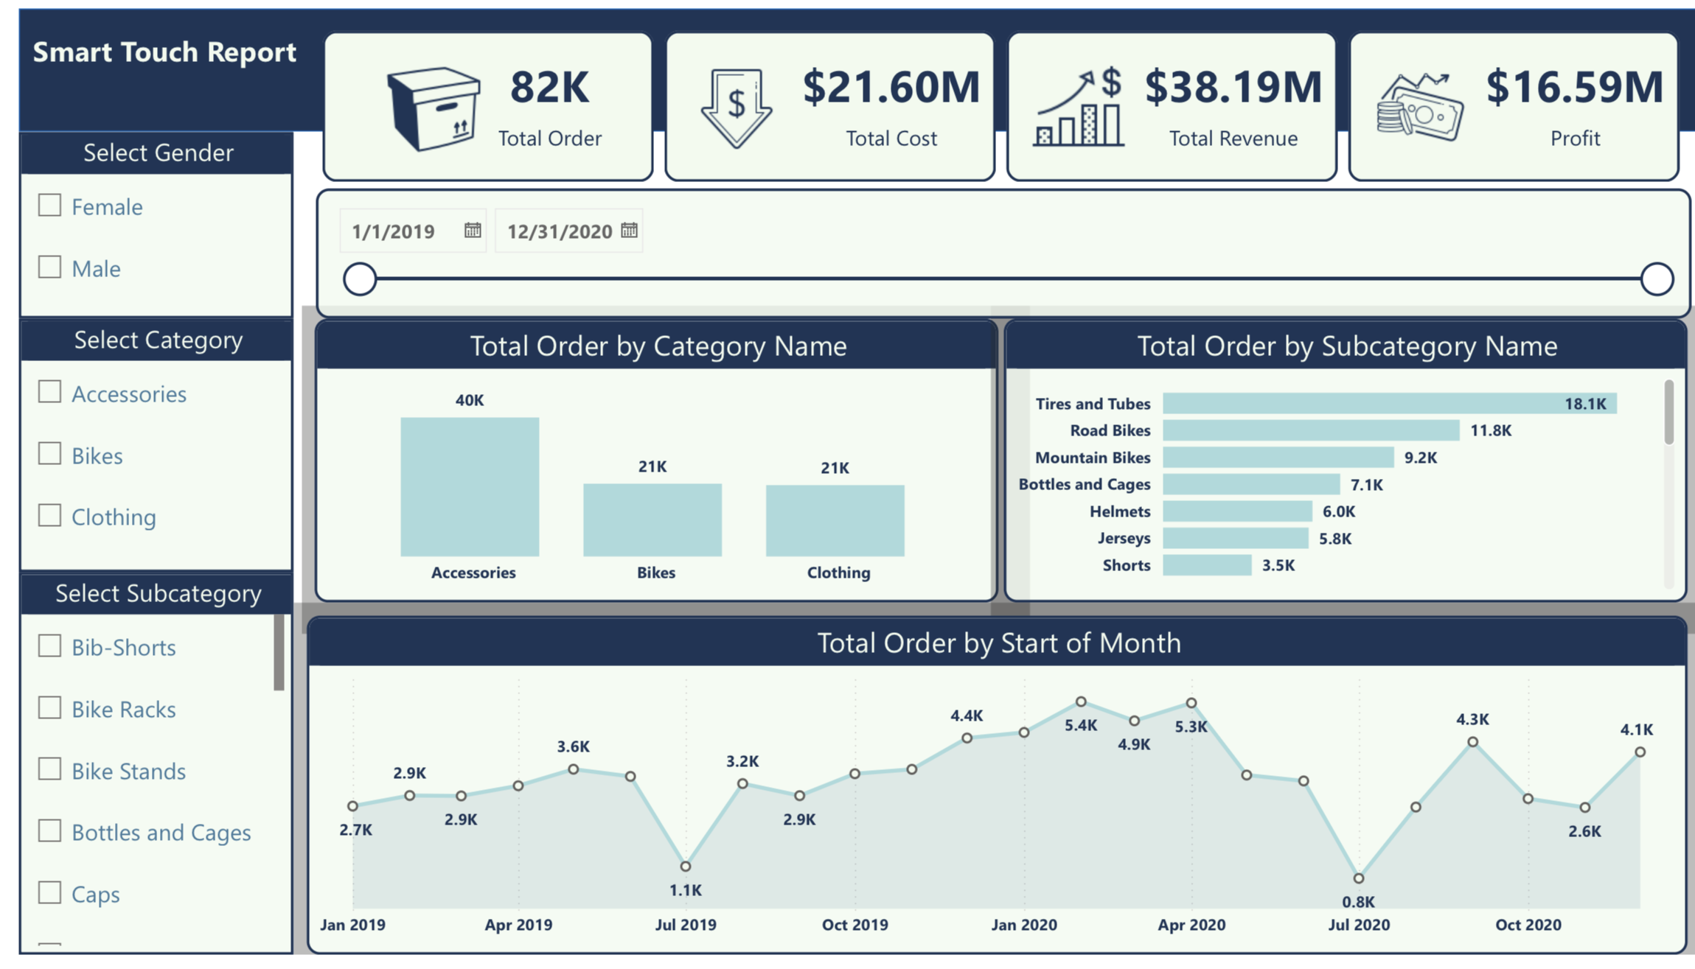Click the Oct 2019 axis label
Screen dimensions: 1695x969
coord(855,925)
